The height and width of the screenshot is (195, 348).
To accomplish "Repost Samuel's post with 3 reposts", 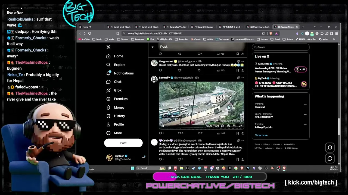I will point(181,133).
